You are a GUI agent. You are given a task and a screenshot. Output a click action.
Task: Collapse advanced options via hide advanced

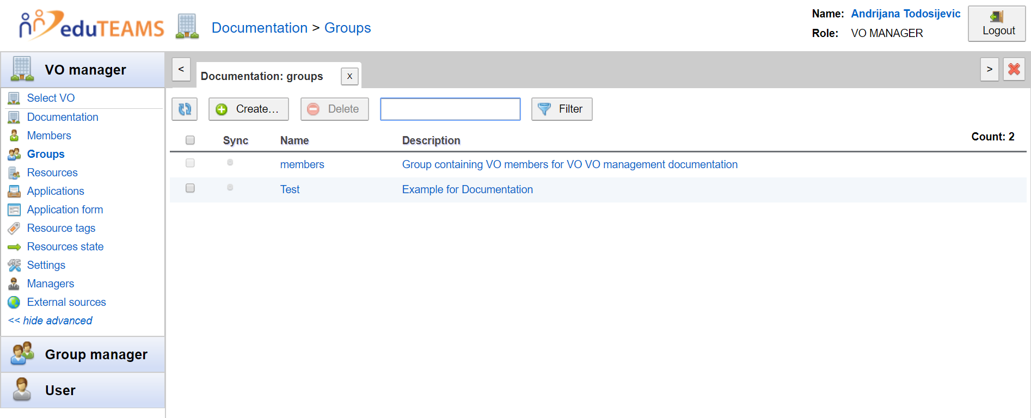[x=50, y=321]
